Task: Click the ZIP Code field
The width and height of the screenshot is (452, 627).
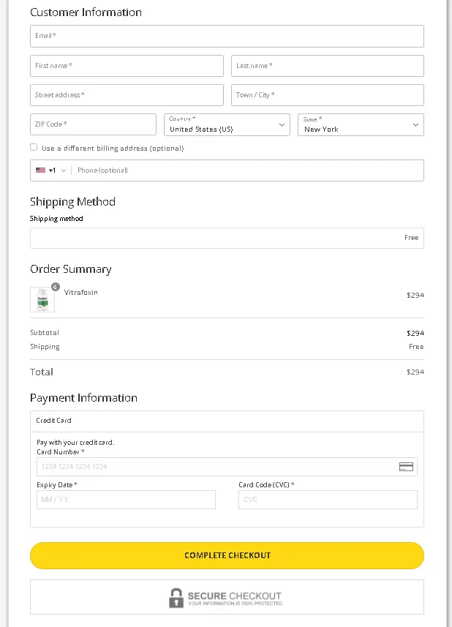Action: [x=93, y=124]
